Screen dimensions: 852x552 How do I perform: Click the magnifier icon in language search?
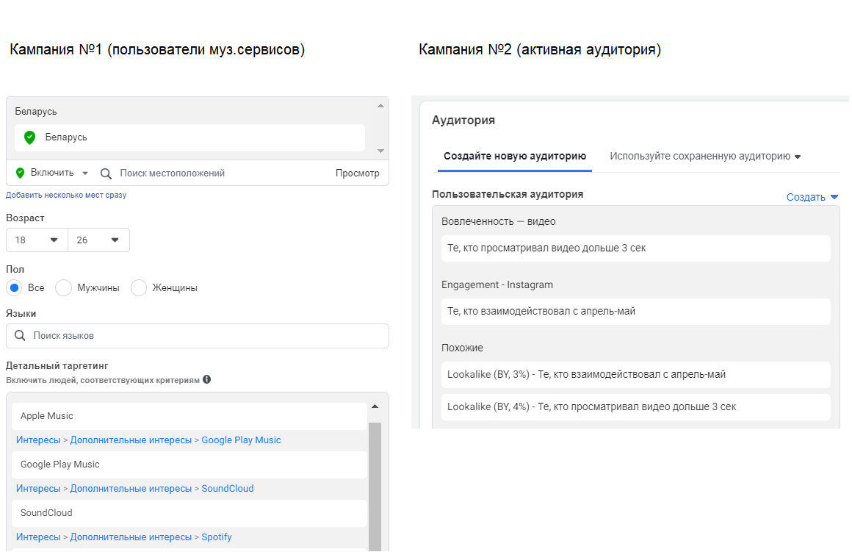[20, 336]
